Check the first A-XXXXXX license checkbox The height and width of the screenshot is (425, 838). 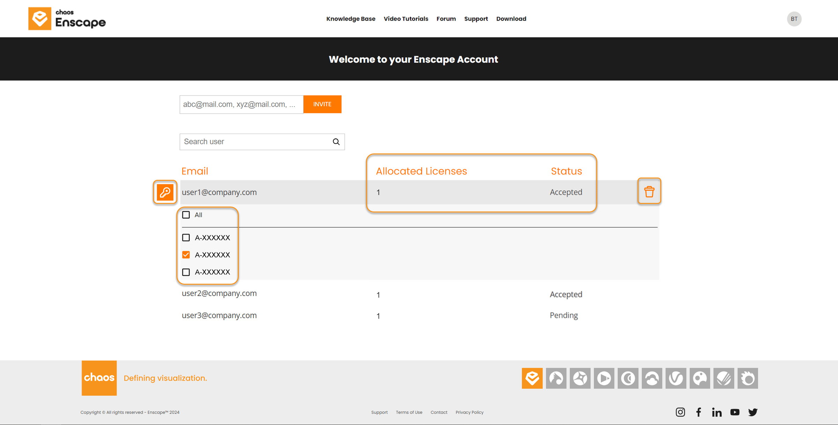coord(186,238)
